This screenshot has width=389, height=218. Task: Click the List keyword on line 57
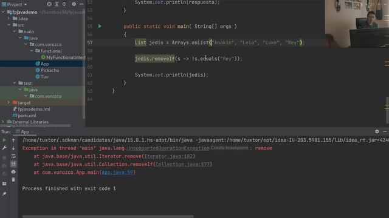(x=140, y=42)
